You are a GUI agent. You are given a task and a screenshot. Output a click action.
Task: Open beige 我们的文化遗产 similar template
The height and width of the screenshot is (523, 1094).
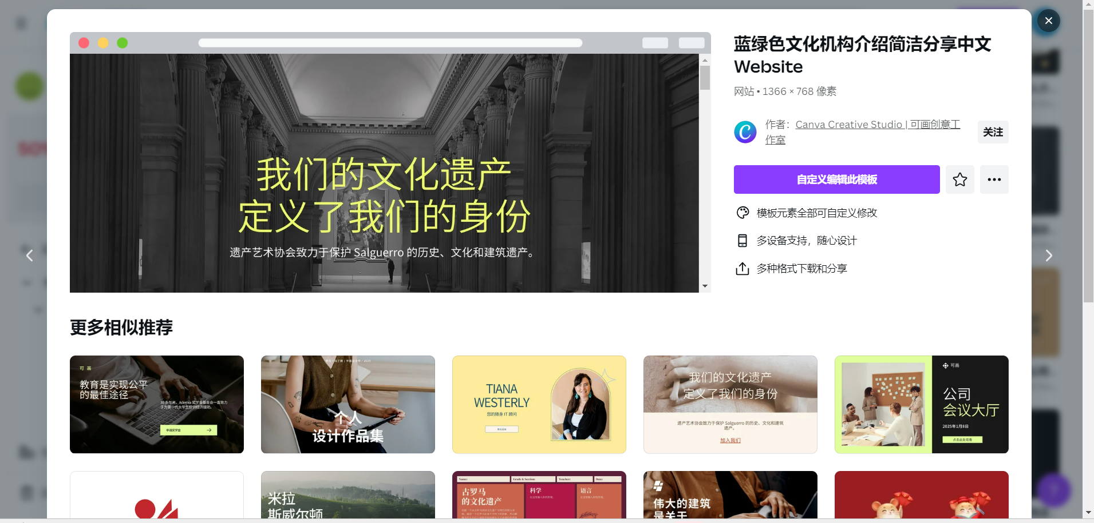[x=730, y=404]
